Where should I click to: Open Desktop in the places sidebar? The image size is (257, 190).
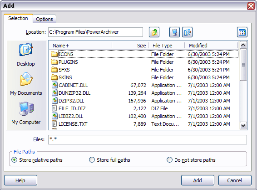[26, 55]
